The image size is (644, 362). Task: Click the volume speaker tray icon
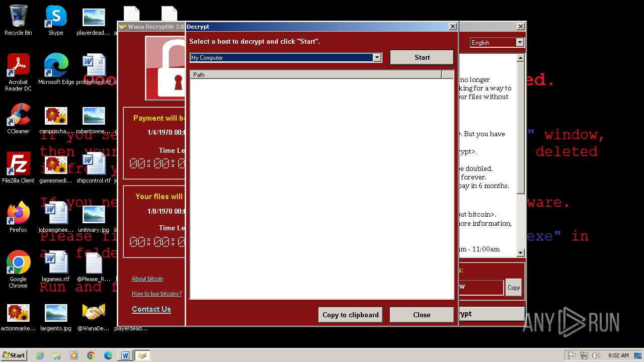(596, 355)
